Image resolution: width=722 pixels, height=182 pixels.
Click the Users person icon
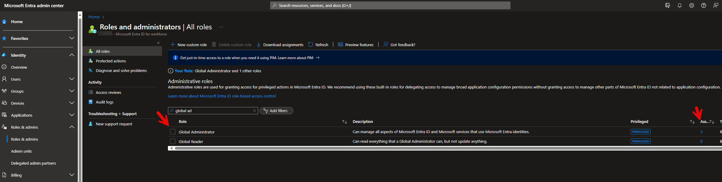point(4,79)
